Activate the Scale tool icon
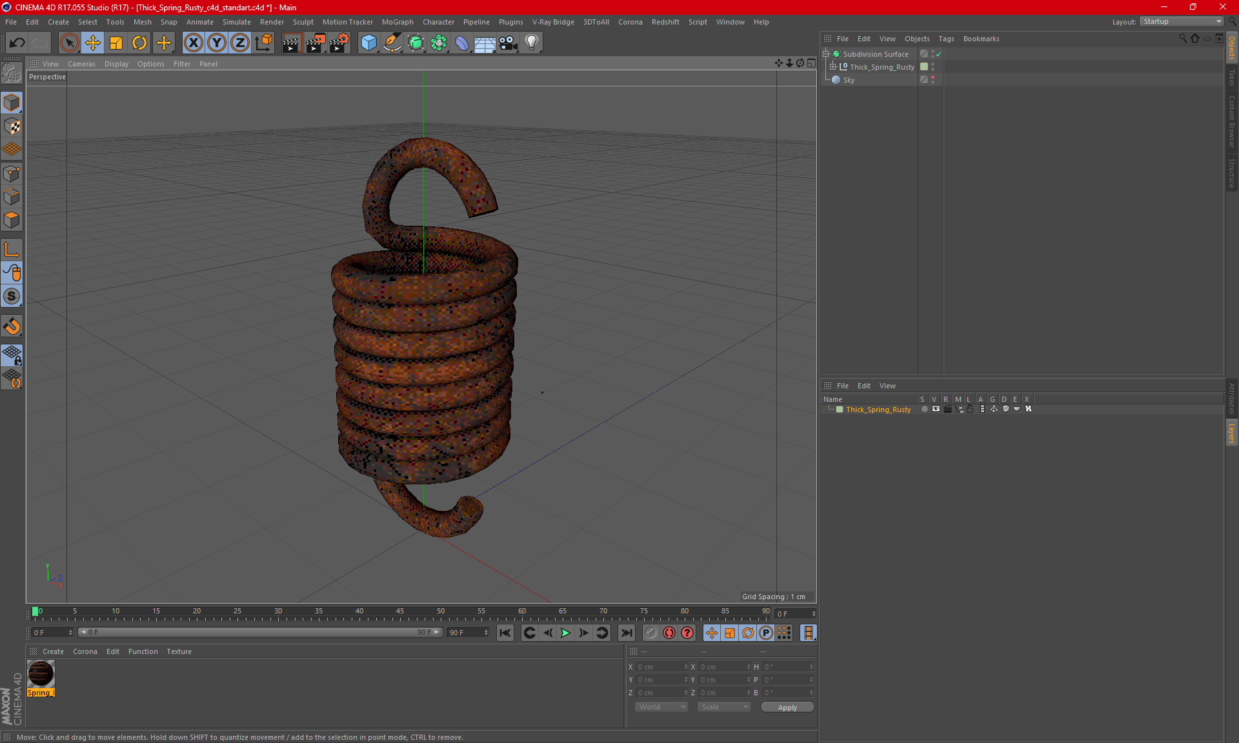The image size is (1239, 743). click(x=116, y=43)
